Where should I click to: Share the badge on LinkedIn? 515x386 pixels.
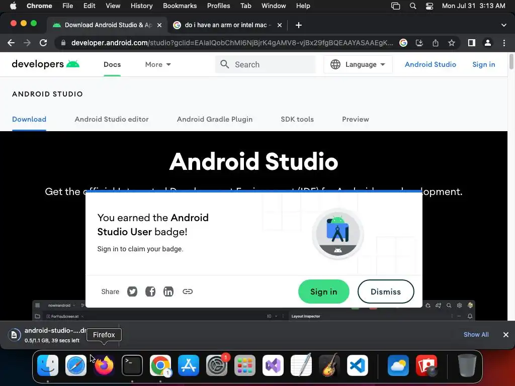(x=168, y=292)
